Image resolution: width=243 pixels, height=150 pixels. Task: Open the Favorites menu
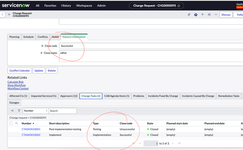click(x=50, y=6)
